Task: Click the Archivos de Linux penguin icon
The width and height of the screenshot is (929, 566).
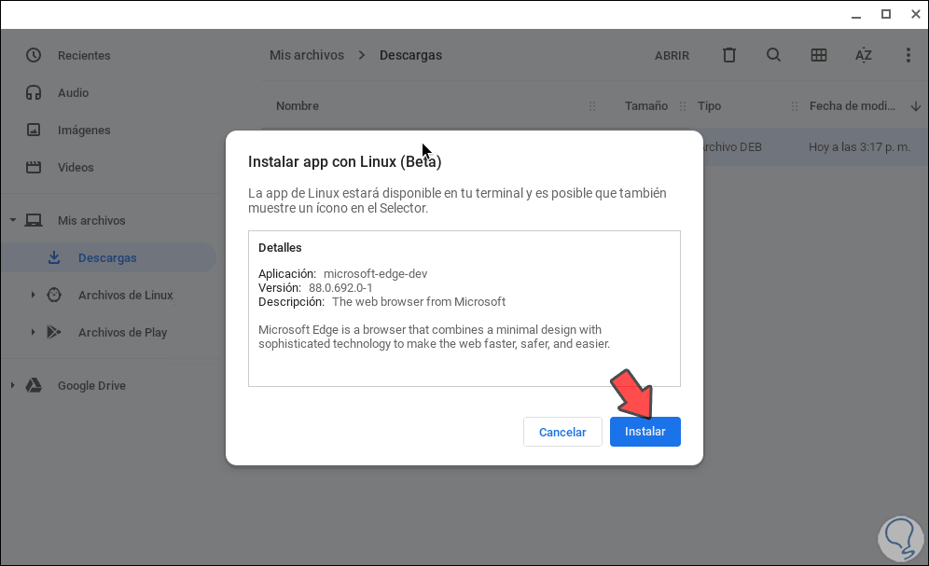Action: pos(54,295)
